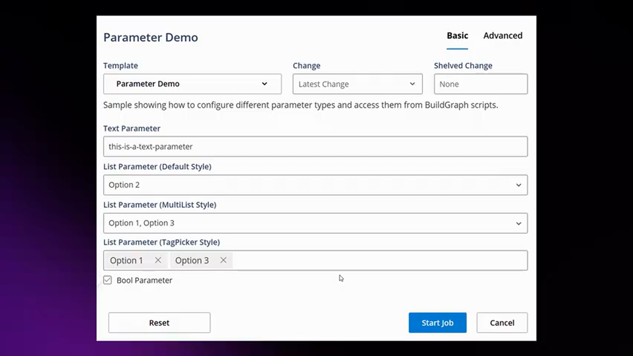Click the blue Start Job button

point(437,323)
